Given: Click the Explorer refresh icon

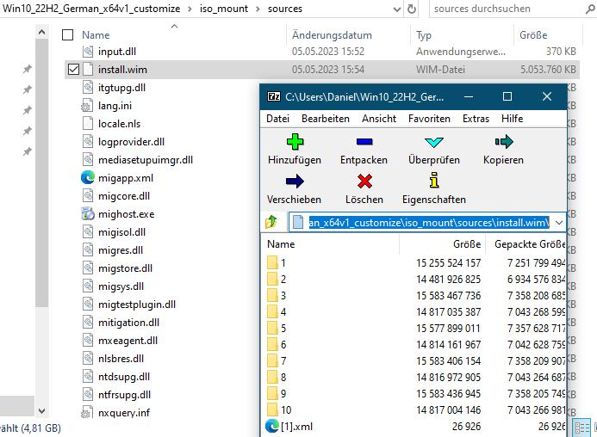Looking at the screenshot, I should (412, 9).
